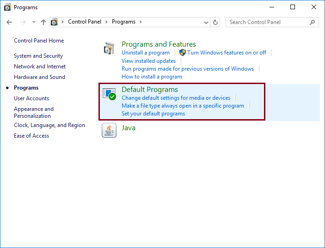Go to Control Panel Home
This screenshot has height=248, width=325.
[39, 41]
